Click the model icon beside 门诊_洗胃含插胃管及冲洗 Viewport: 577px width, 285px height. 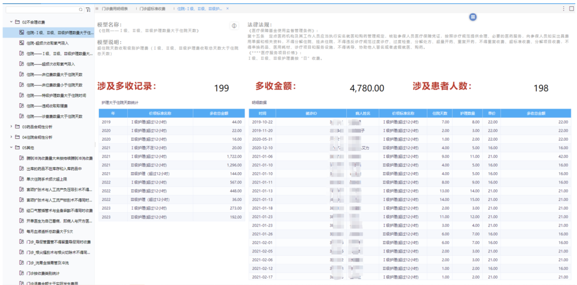pyautogui.click(x=21, y=263)
